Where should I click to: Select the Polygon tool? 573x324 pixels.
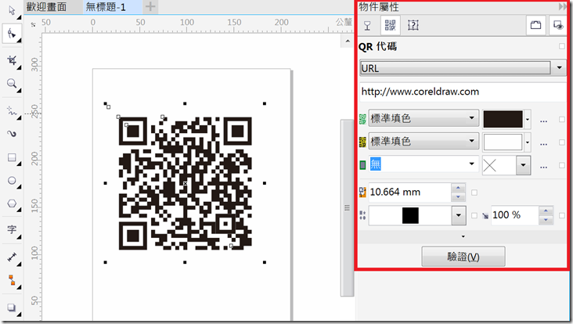(11, 203)
